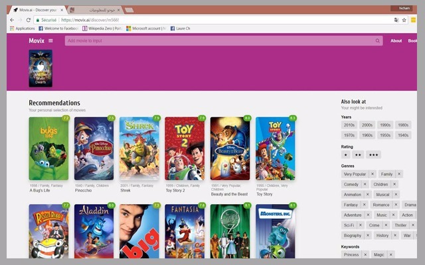
Task: Click the search magnifier icon
Action: [x=378, y=40]
